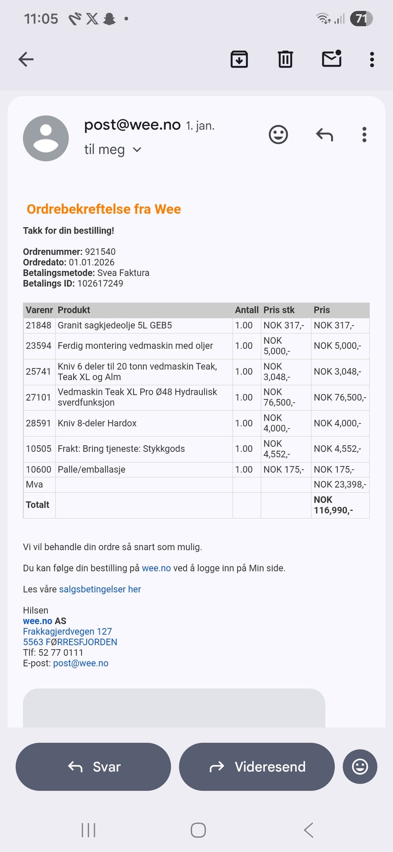Delete email with the trash icon
This screenshot has height=852, width=393.
pos(285,59)
